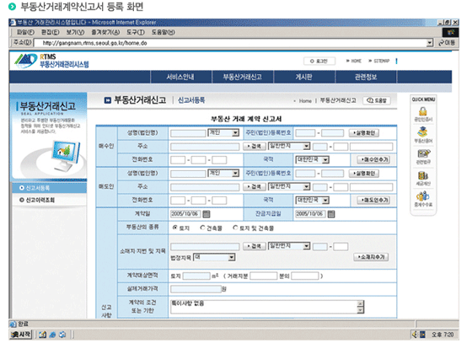
Task: Open the 시작 Start button
Action: point(21,335)
